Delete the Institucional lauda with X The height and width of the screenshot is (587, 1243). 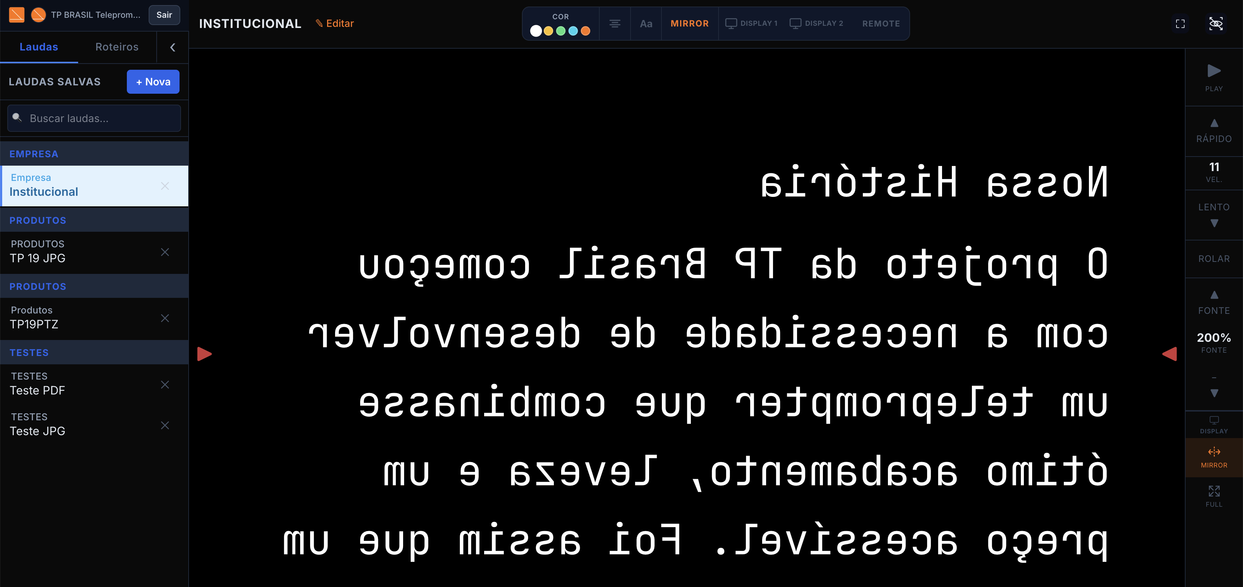165,186
